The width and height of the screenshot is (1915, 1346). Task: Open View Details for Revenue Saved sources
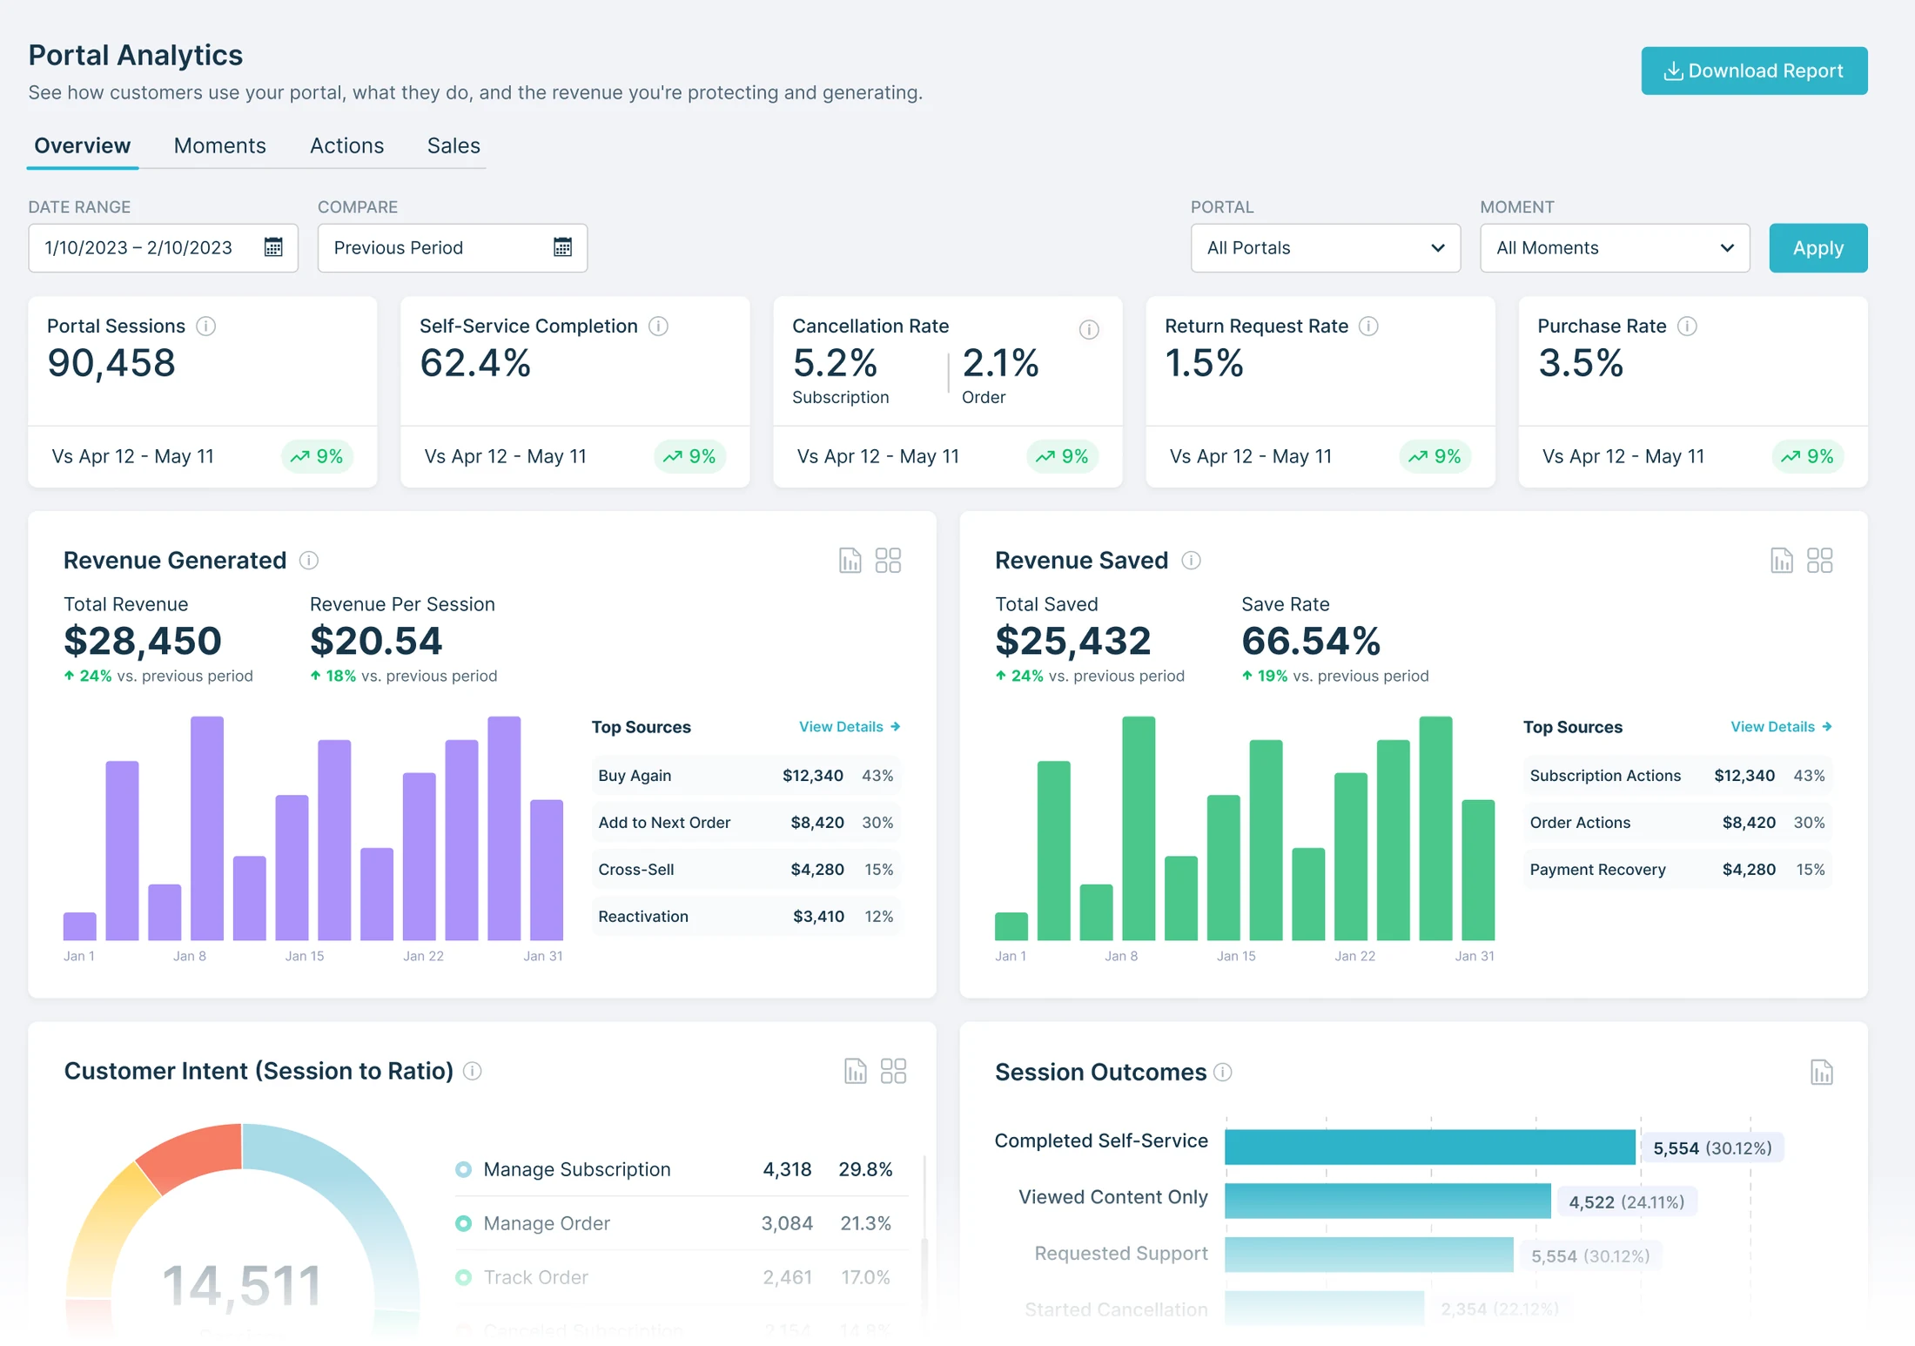[x=1780, y=726]
